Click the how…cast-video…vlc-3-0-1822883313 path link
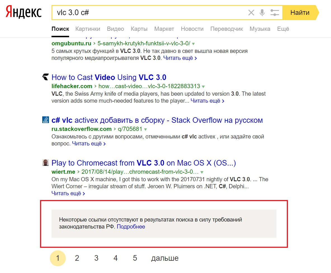 [149, 86]
